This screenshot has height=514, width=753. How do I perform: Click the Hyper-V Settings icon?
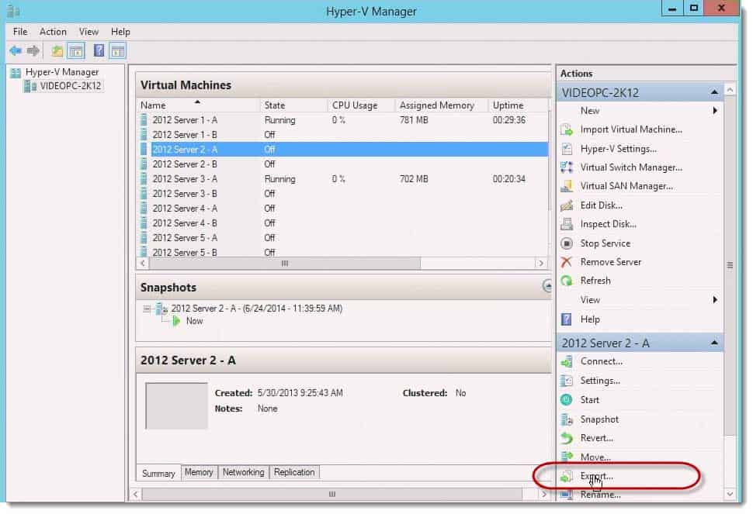pyautogui.click(x=567, y=149)
